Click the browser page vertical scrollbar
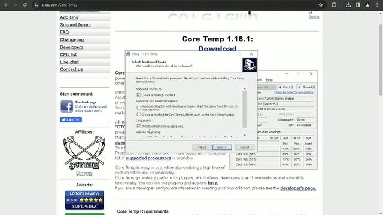The image size is (383, 215). (x=381, y=60)
